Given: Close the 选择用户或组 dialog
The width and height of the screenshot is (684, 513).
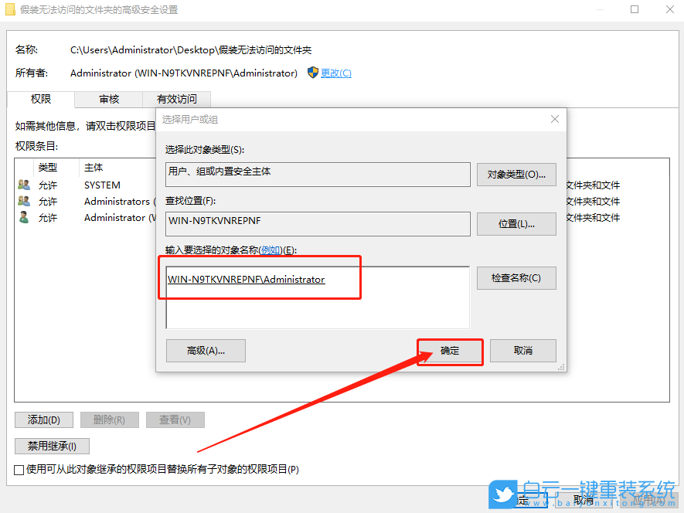Looking at the screenshot, I should pyautogui.click(x=554, y=119).
